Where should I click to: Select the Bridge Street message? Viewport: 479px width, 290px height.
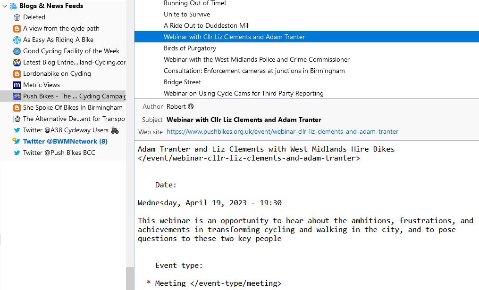tap(182, 82)
